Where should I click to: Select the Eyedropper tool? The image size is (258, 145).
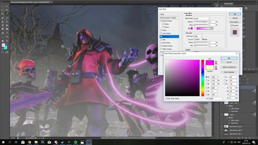(x=7, y=14)
